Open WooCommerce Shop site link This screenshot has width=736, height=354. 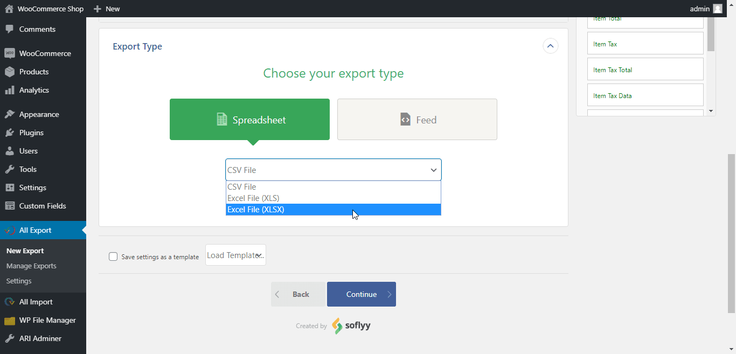pyautogui.click(x=44, y=9)
